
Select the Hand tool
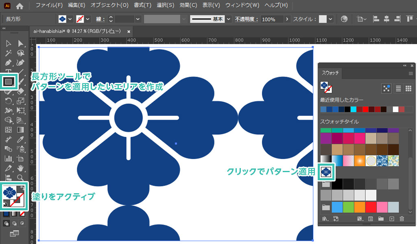(20, 168)
